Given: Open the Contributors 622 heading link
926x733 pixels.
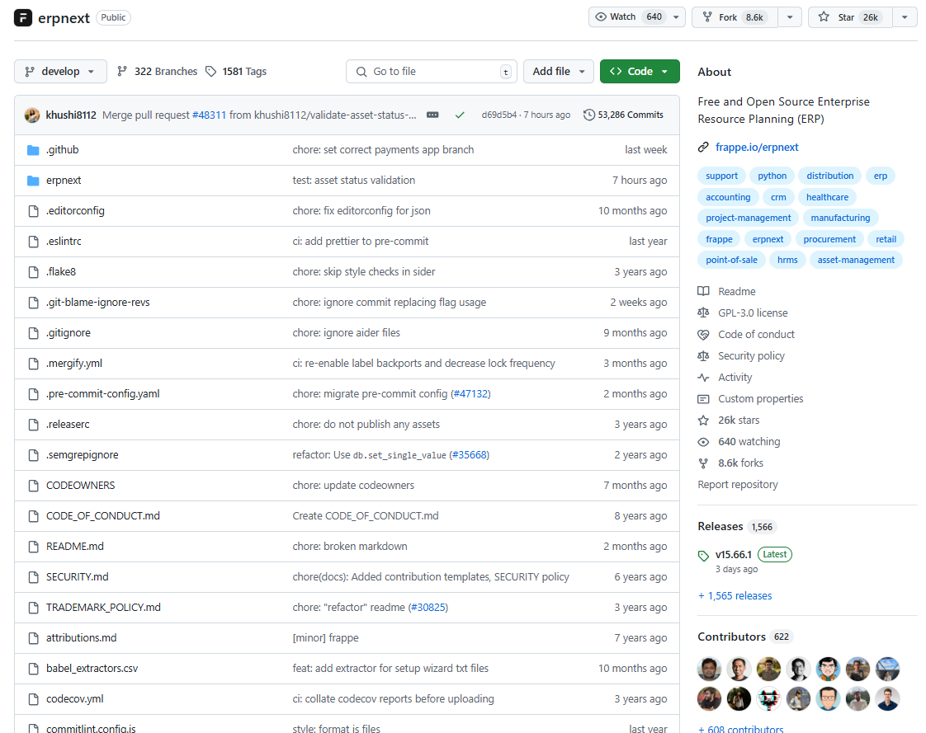Looking at the screenshot, I should pos(744,637).
